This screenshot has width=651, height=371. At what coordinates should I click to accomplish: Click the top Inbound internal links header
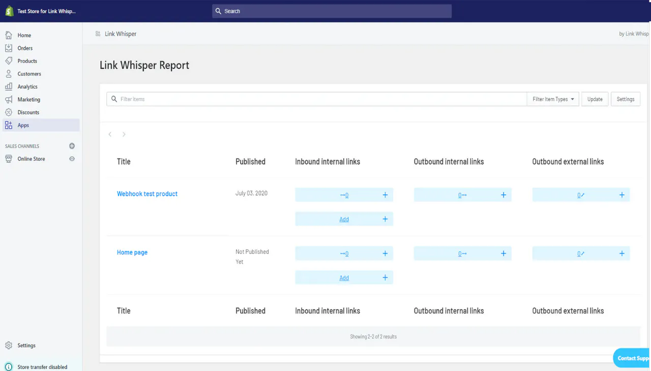tap(328, 162)
